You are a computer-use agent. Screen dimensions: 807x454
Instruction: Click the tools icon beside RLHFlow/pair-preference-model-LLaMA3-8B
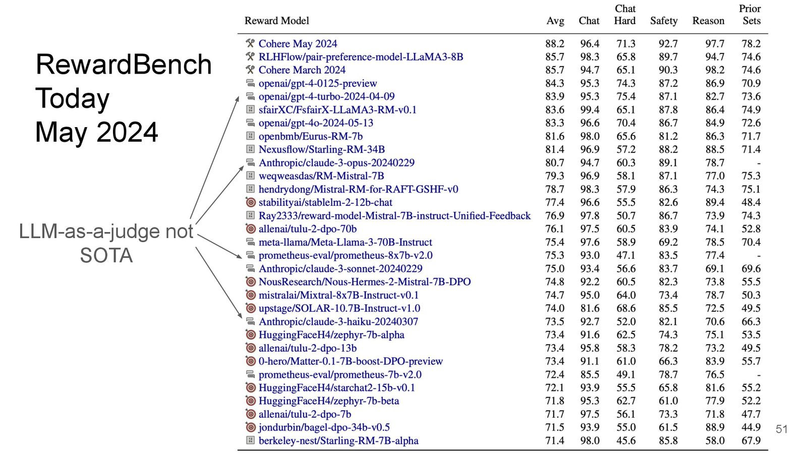tap(250, 56)
